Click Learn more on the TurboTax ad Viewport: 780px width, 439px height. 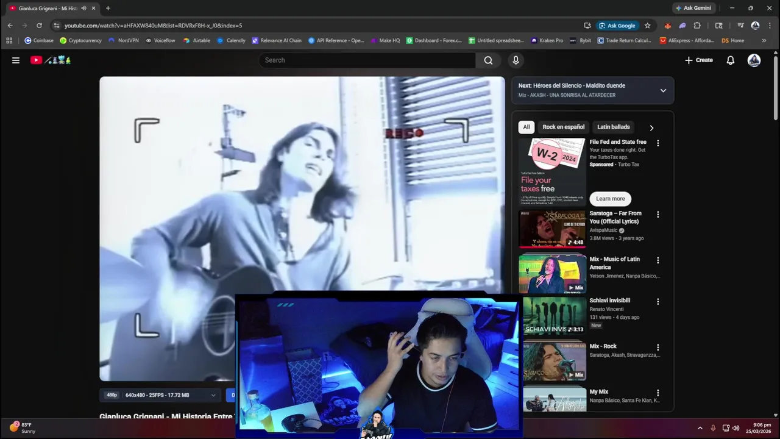(x=610, y=199)
